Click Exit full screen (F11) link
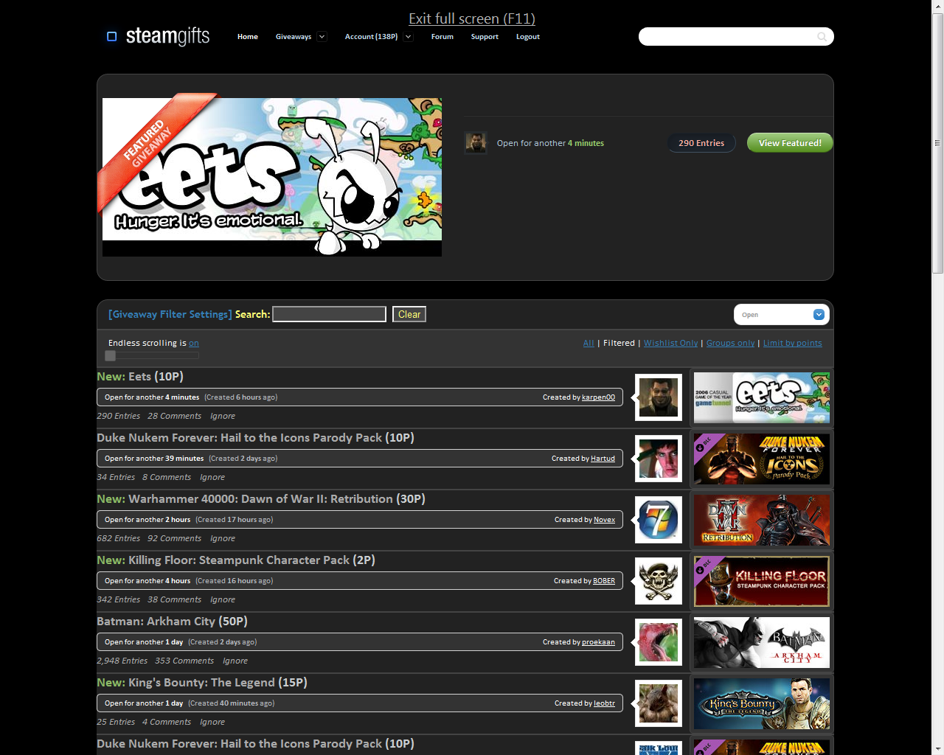The image size is (944, 755). pos(472,19)
